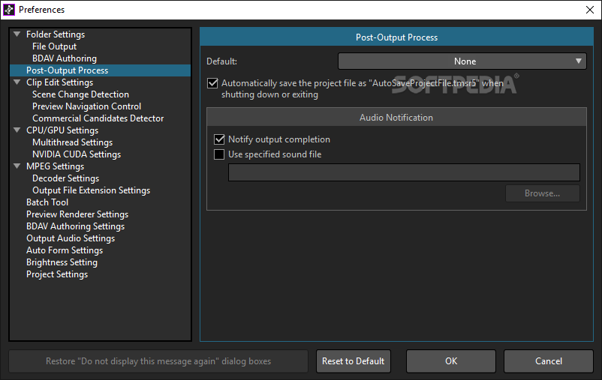Select Folder Settings in the tree
Image resolution: width=602 pixels, height=380 pixels.
[x=56, y=34]
